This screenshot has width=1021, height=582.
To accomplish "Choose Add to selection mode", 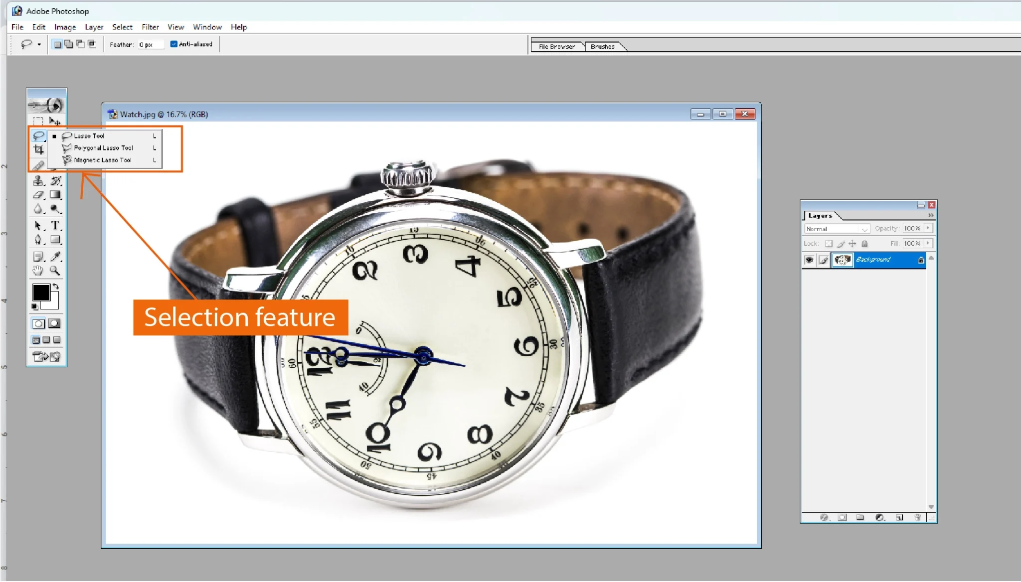I will tap(69, 44).
